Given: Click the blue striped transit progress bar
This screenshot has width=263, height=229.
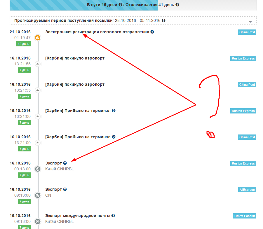Looking at the screenshot, I should click(47, 5).
